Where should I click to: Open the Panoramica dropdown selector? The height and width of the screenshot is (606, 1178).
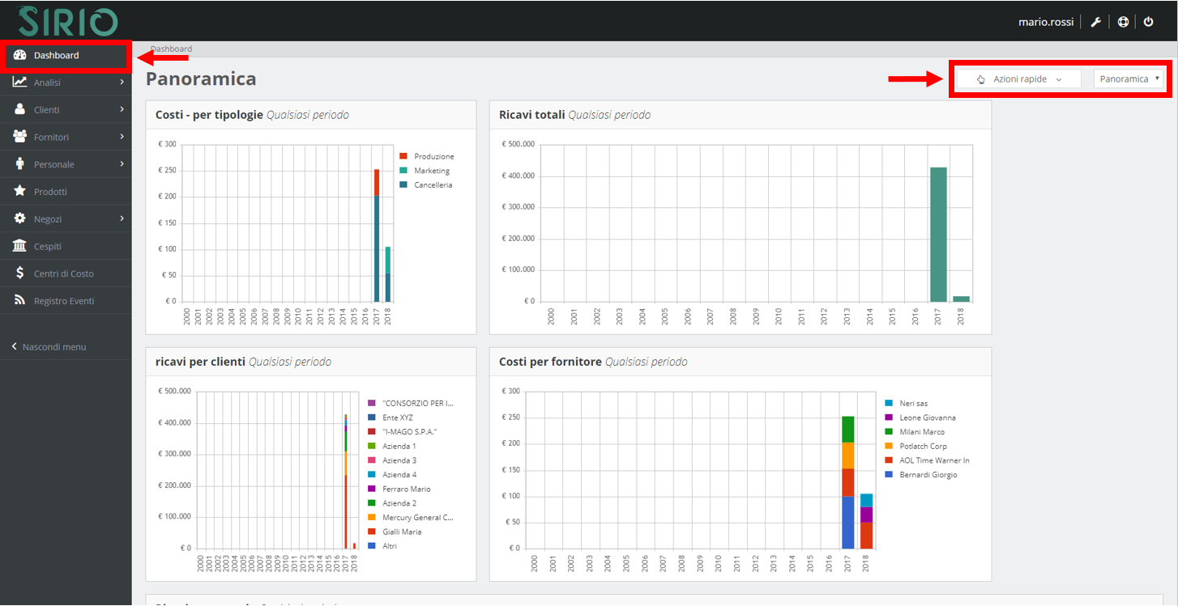(1129, 78)
